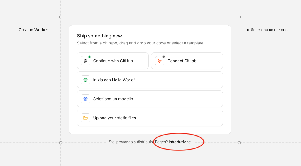Click the Stai provando a distribuire Pages text
Screen dimensions: 301x166
tap(138, 142)
